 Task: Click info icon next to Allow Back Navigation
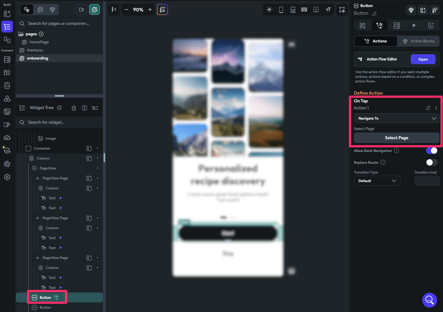(x=396, y=151)
